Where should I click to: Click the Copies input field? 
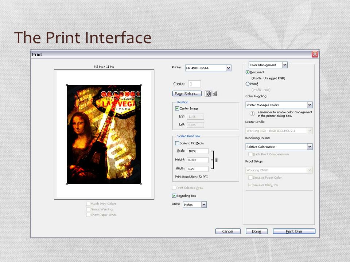point(194,84)
